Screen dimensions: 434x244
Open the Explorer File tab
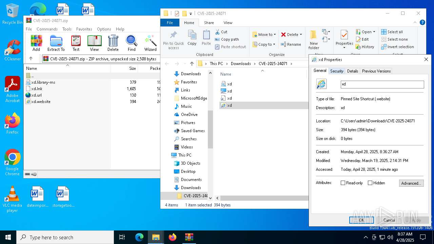click(x=170, y=23)
